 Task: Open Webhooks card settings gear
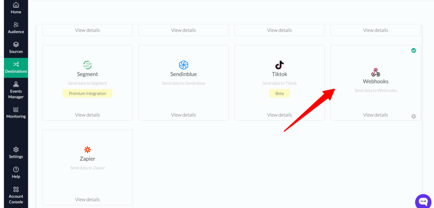[x=414, y=116]
